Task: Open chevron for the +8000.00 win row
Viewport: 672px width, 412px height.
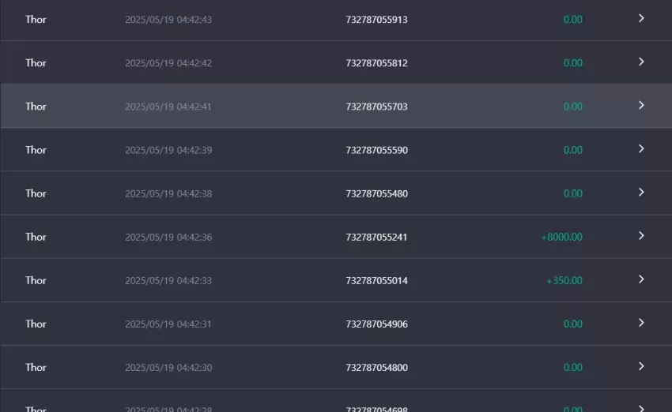Action: click(x=641, y=236)
